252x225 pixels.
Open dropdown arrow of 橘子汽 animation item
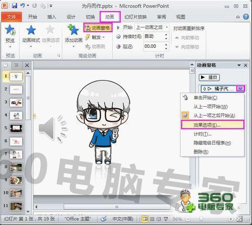click(x=240, y=89)
